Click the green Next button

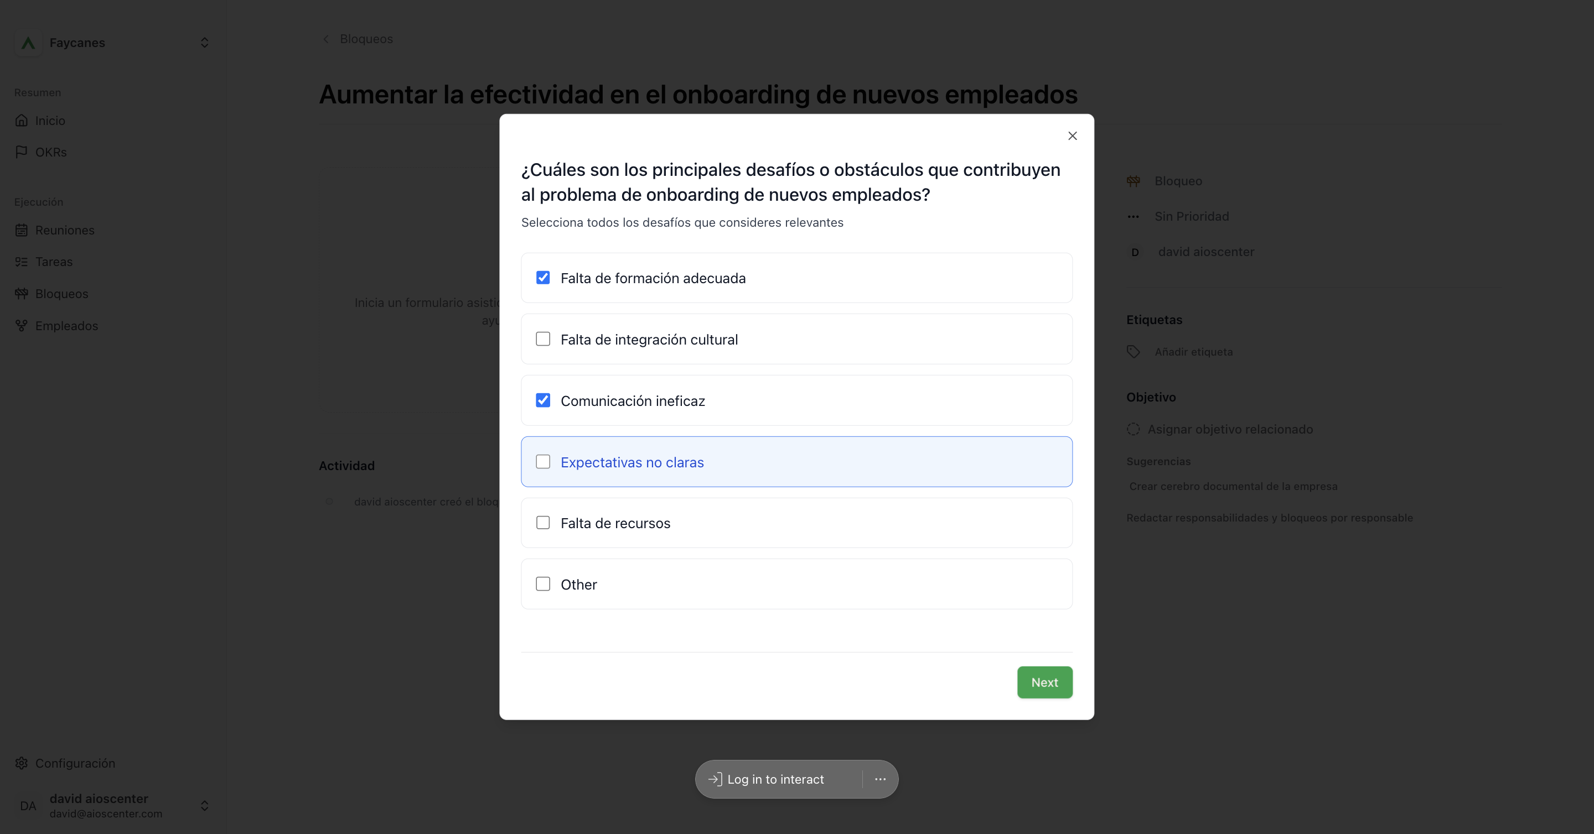click(1044, 682)
